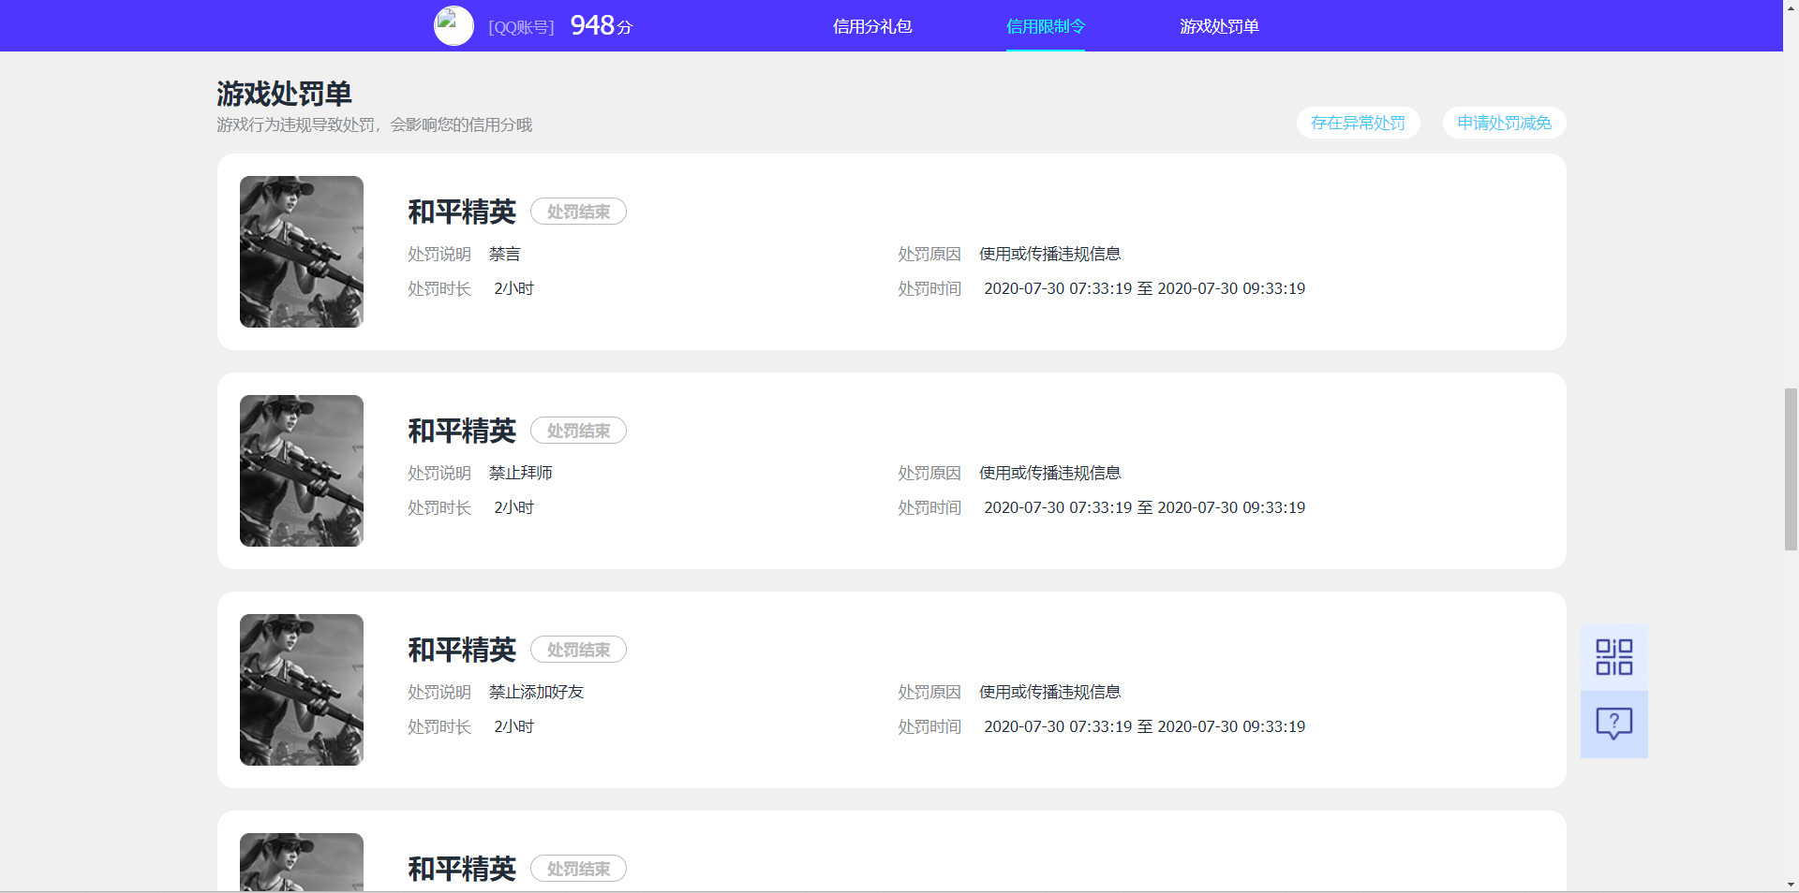Screen dimensions: 1799x893
Task: Click 2小时 duration on 禁止添加好友 card
Action: click(513, 726)
